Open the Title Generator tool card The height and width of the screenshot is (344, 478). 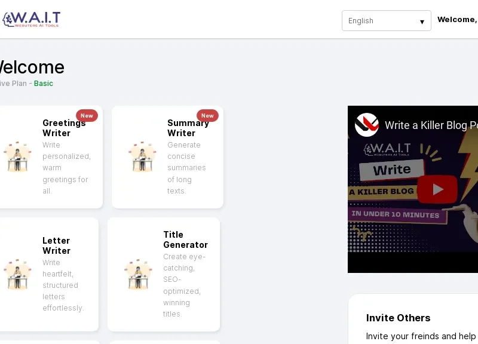[164, 274]
